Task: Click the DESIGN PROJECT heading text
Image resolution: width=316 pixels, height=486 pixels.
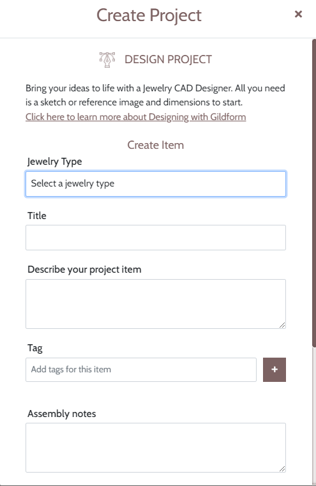Action: 169,59
